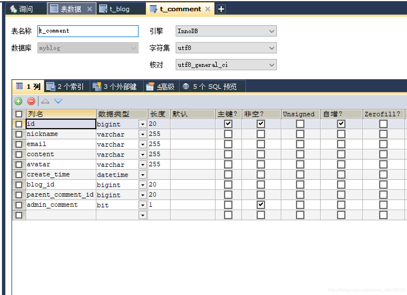The width and height of the screenshot is (407, 295).
Task: Open data type dropdown for create_time row
Action: [x=143, y=175]
